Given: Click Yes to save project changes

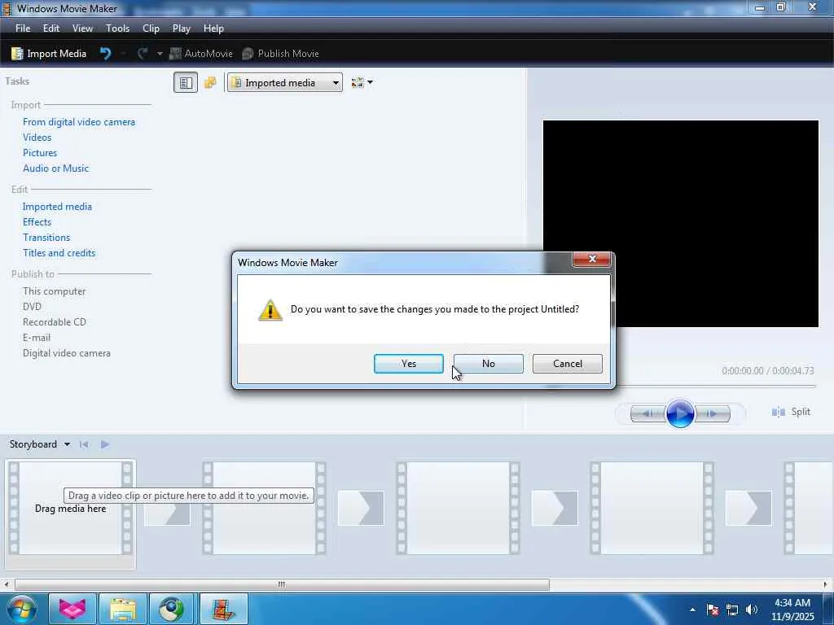Looking at the screenshot, I should click(x=409, y=364).
